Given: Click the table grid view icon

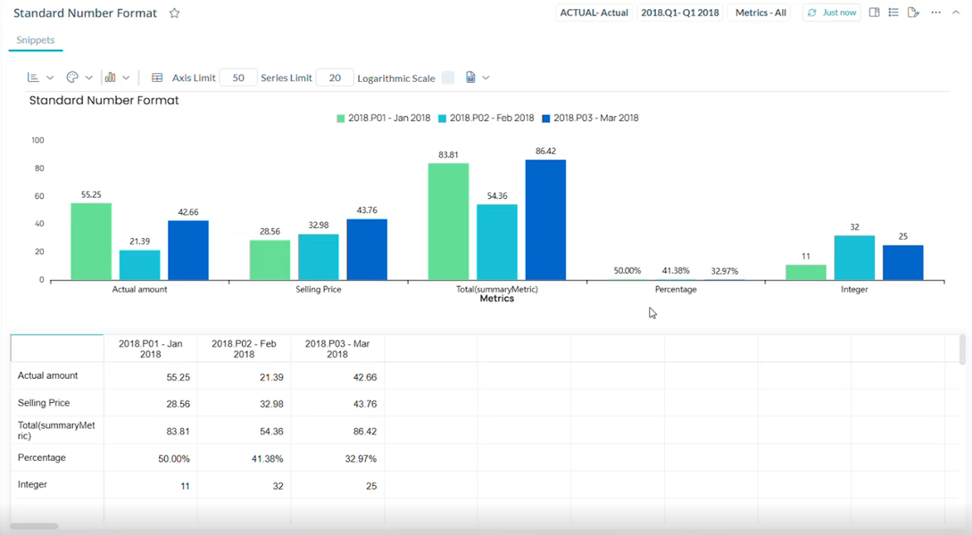Looking at the screenshot, I should (157, 78).
